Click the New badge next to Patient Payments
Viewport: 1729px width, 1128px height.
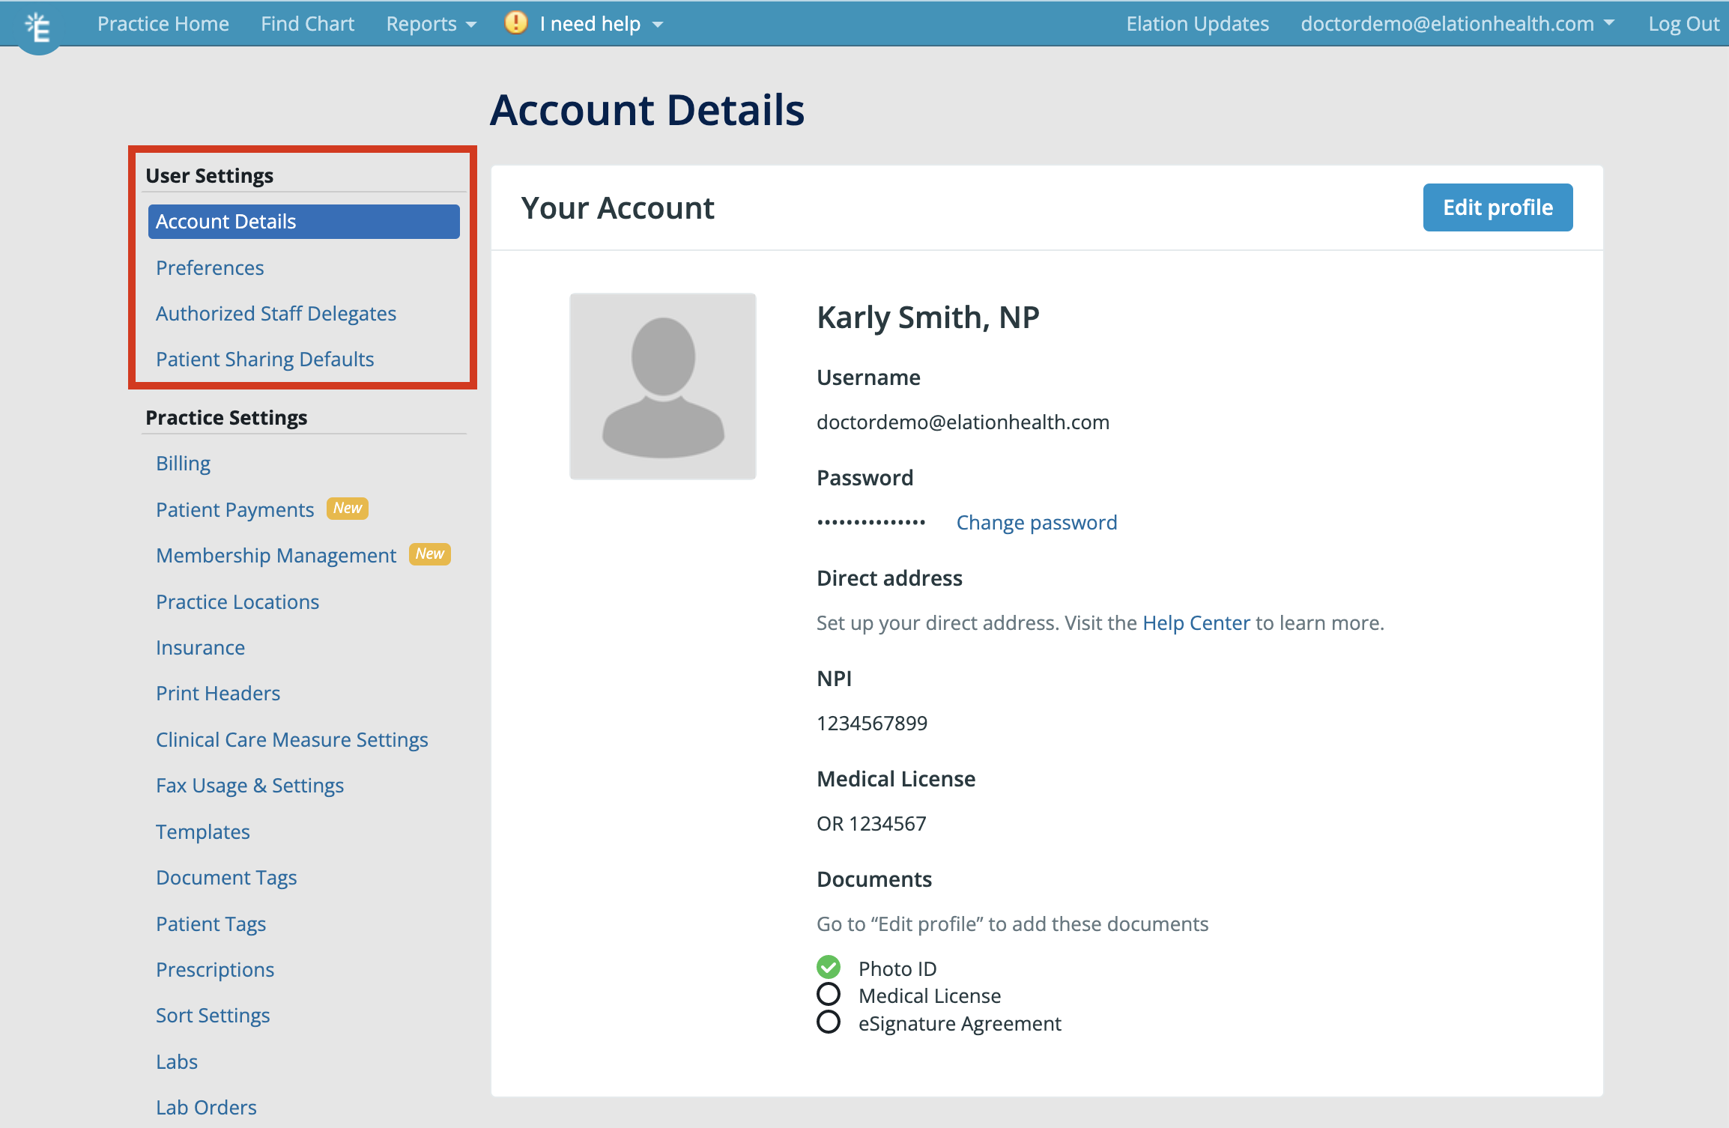pyautogui.click(x=347, y=509)
